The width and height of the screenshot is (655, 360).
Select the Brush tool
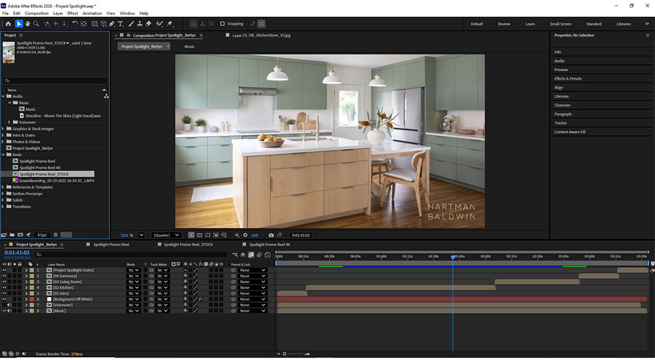(131, 24)
